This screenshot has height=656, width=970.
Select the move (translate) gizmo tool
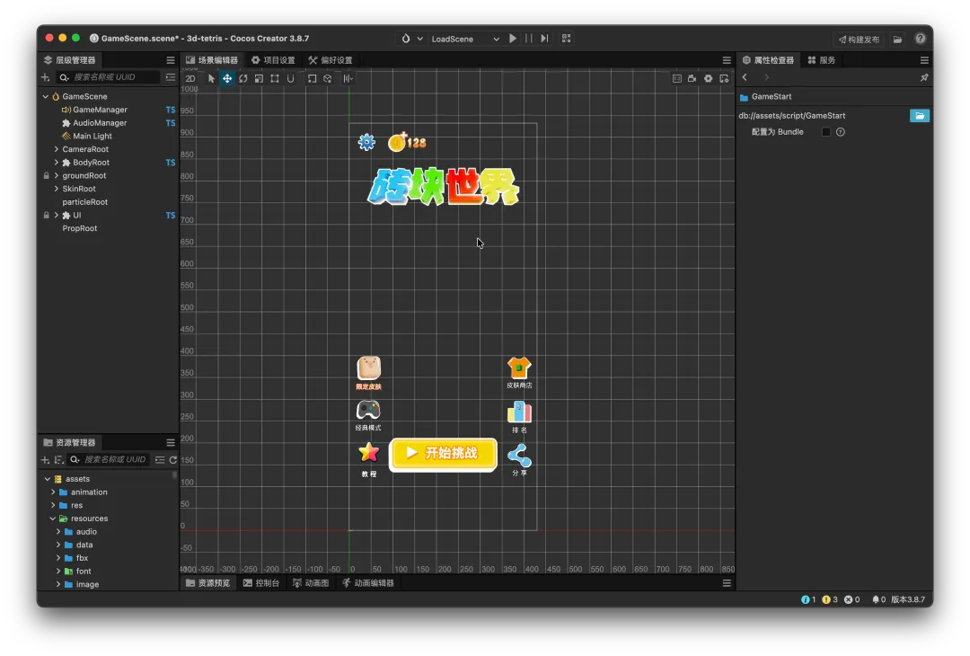tap(227, 79)
